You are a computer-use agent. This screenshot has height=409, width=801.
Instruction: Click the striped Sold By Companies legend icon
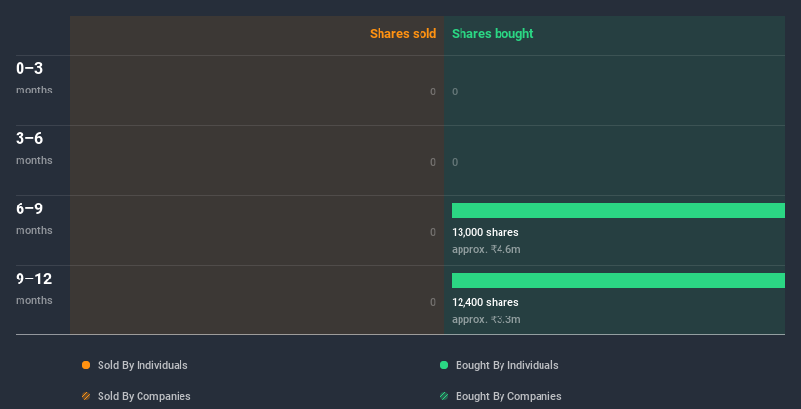tap(86, 396)
